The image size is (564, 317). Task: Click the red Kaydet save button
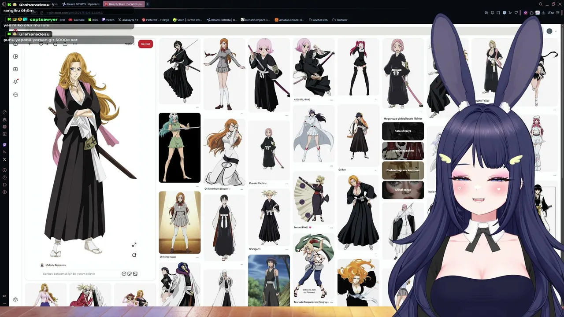pyautogui.click(x=145, y=44)
